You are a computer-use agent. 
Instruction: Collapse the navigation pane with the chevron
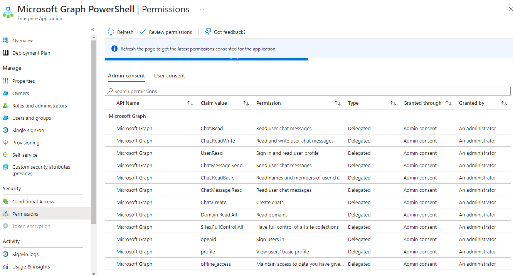[93, 29]
